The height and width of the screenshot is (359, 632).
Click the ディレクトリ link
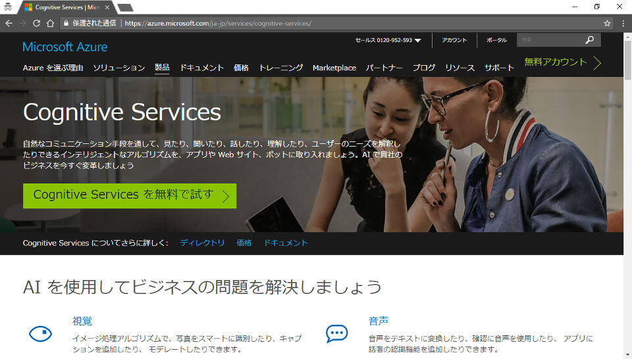point(202,243)
